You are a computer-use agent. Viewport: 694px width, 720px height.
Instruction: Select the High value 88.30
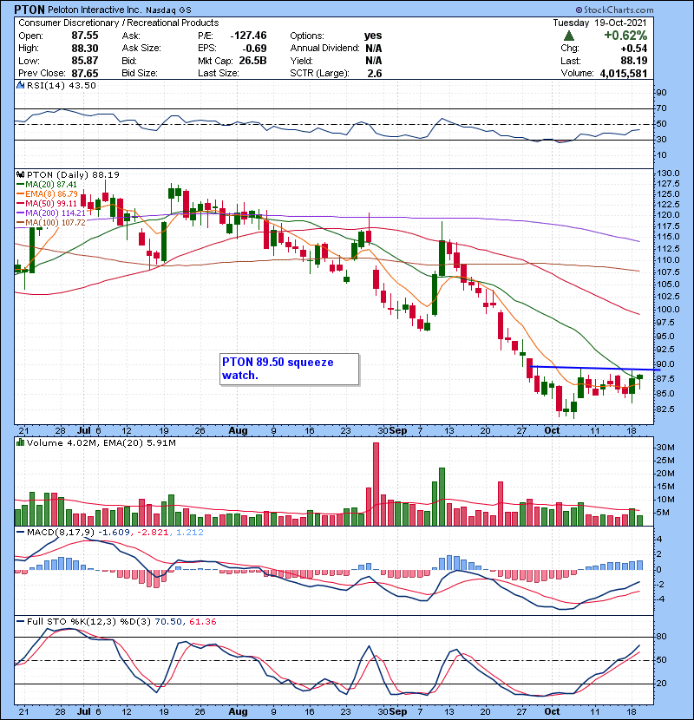click(85, 49)
